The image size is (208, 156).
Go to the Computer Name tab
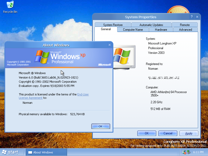click(x=133, y=30)
